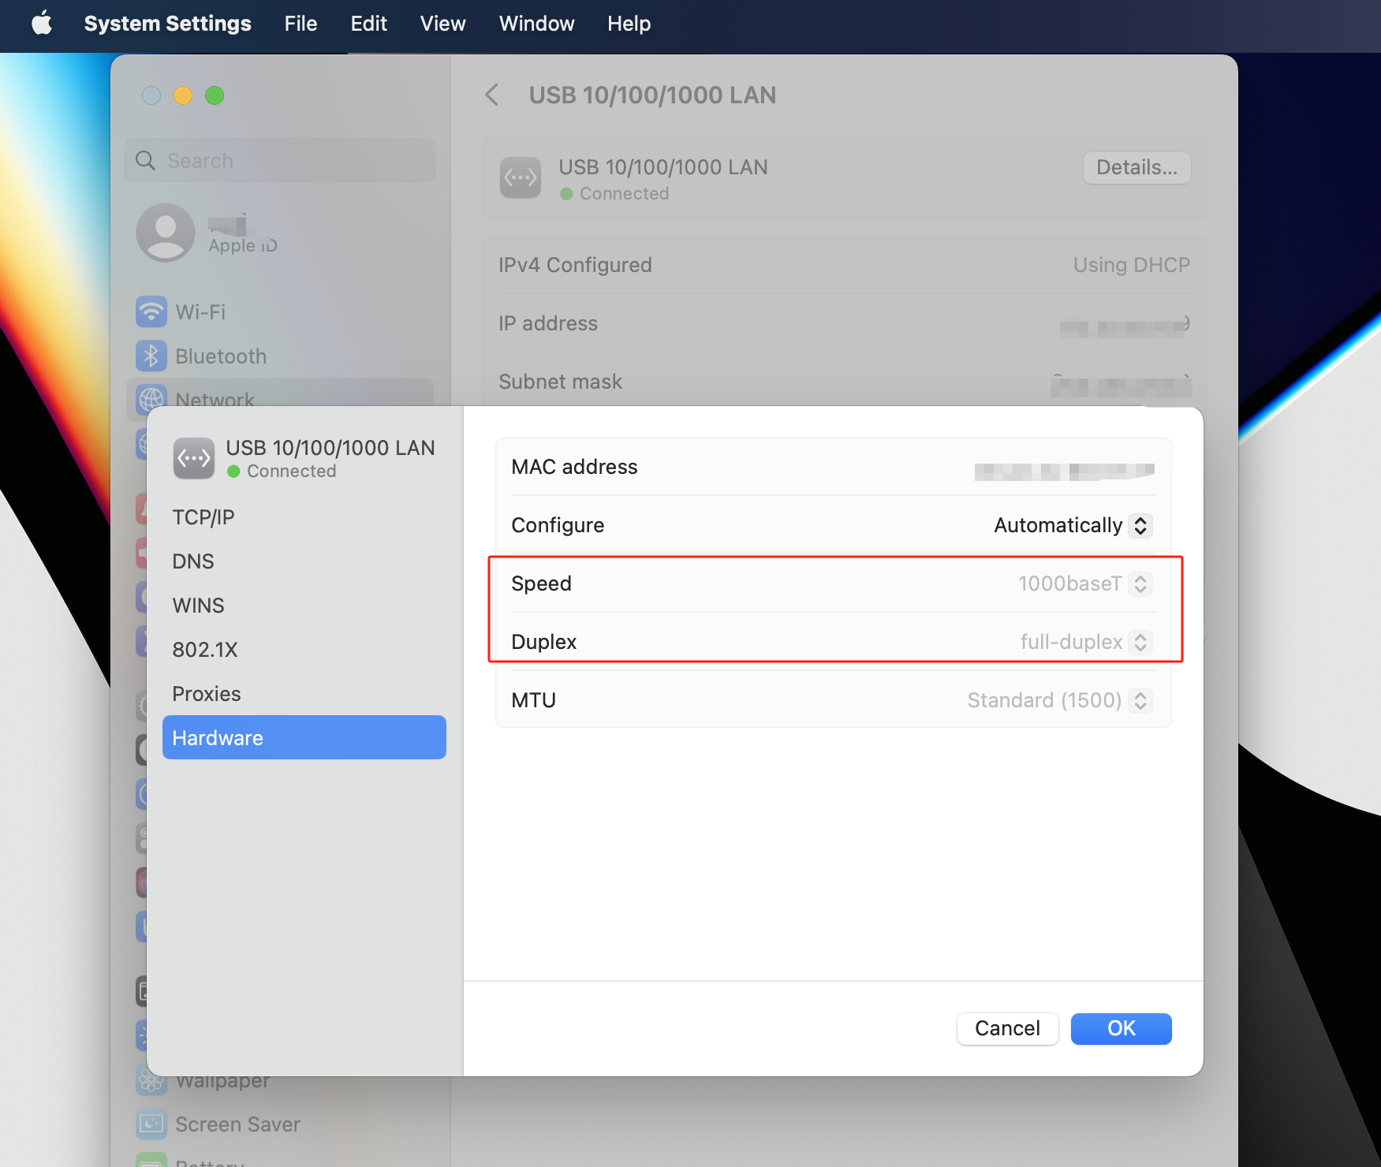Open the Help menu
The image size is (1381, 1167).
[x=629, y=24]
